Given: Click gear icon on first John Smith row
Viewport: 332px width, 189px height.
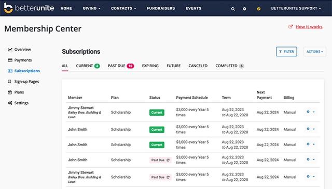Looking at the screenshot, I should (308, 129).
